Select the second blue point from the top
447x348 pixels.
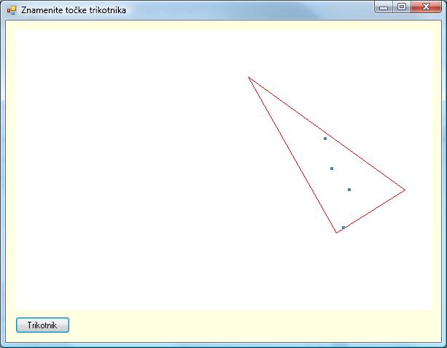(x=332, y=169)
